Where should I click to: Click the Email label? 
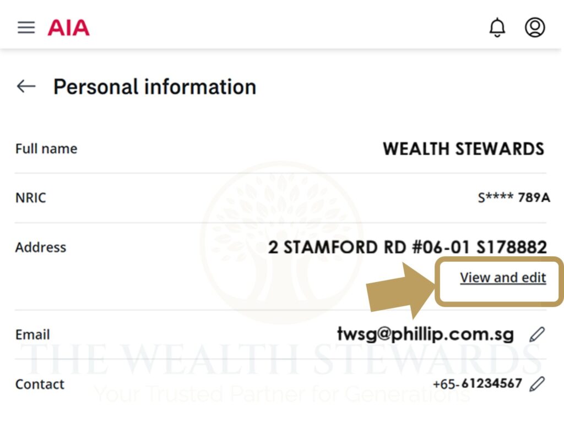click(32, 334)
